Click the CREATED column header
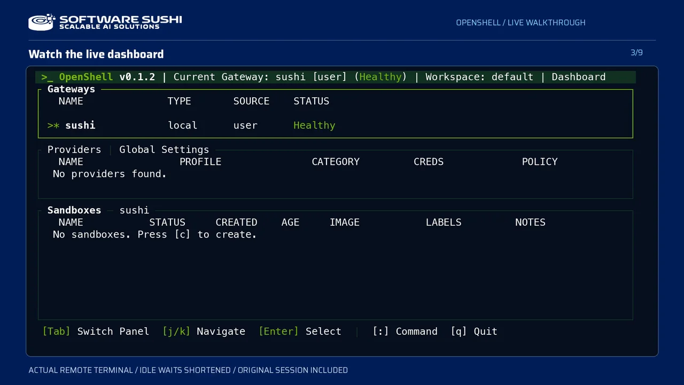 point(236,222)
